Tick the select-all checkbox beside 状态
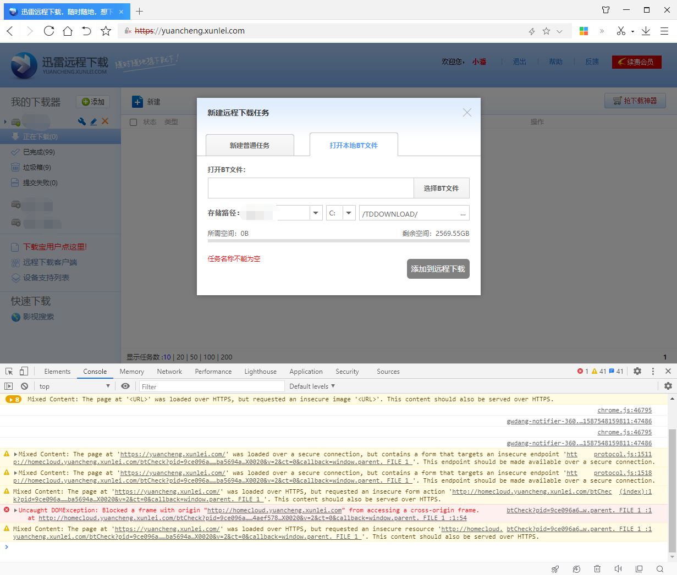This screenshot has width=677, height=575. click(133, 122)
